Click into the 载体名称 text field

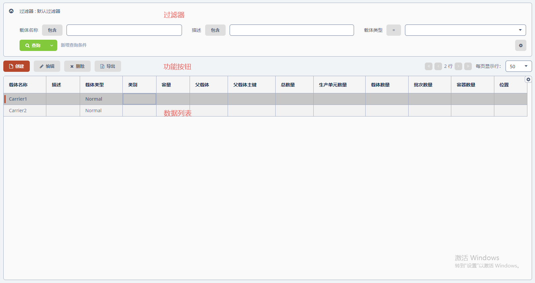(124, 30)
